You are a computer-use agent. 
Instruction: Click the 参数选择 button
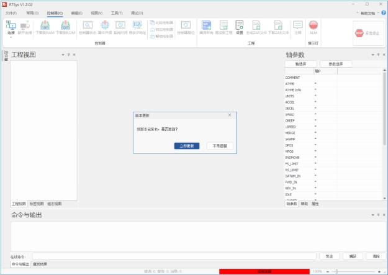tap(336, 64)
